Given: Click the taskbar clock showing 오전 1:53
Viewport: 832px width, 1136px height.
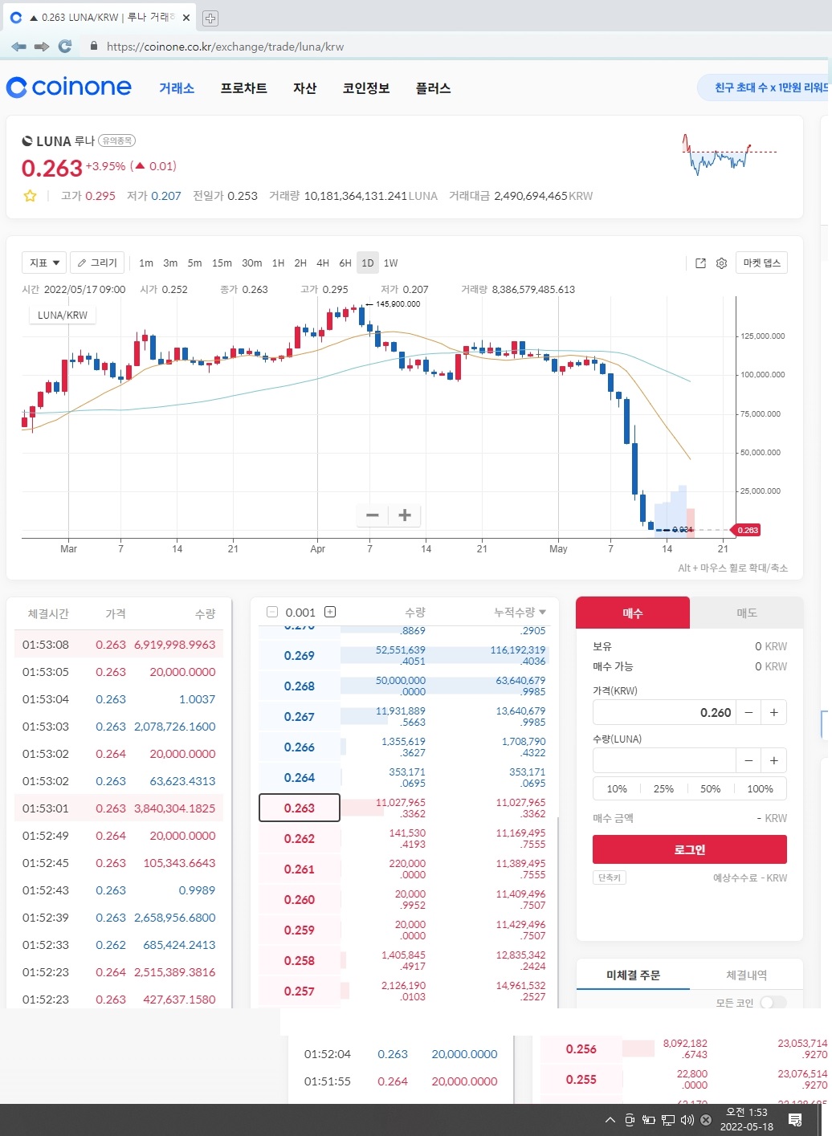Looking at the screenshot, I should tap(747, 1120).
